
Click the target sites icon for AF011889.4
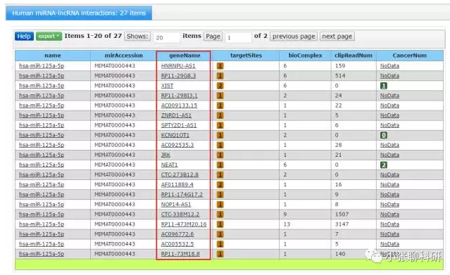click(220, 185)
